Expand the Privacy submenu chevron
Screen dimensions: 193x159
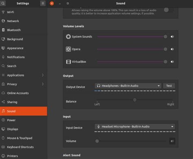43,84
